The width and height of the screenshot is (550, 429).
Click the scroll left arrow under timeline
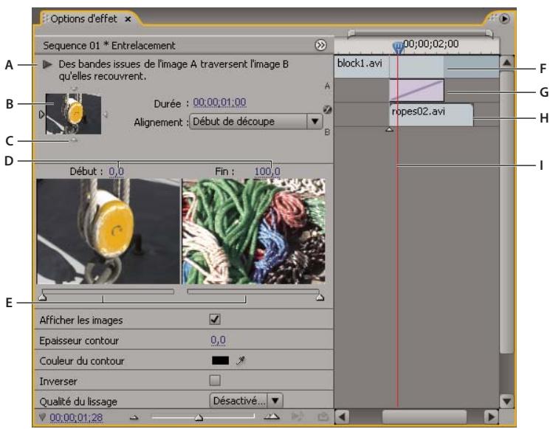pyautogui.click(x=342, y=417)
